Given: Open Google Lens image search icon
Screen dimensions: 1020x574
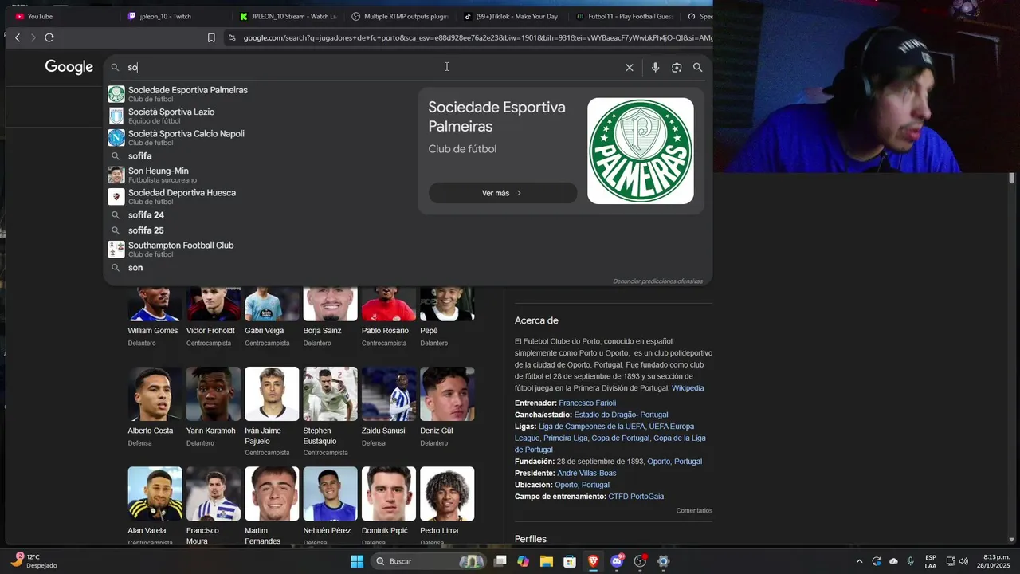Looking at the screenshot, I should (x=677, y=68).
